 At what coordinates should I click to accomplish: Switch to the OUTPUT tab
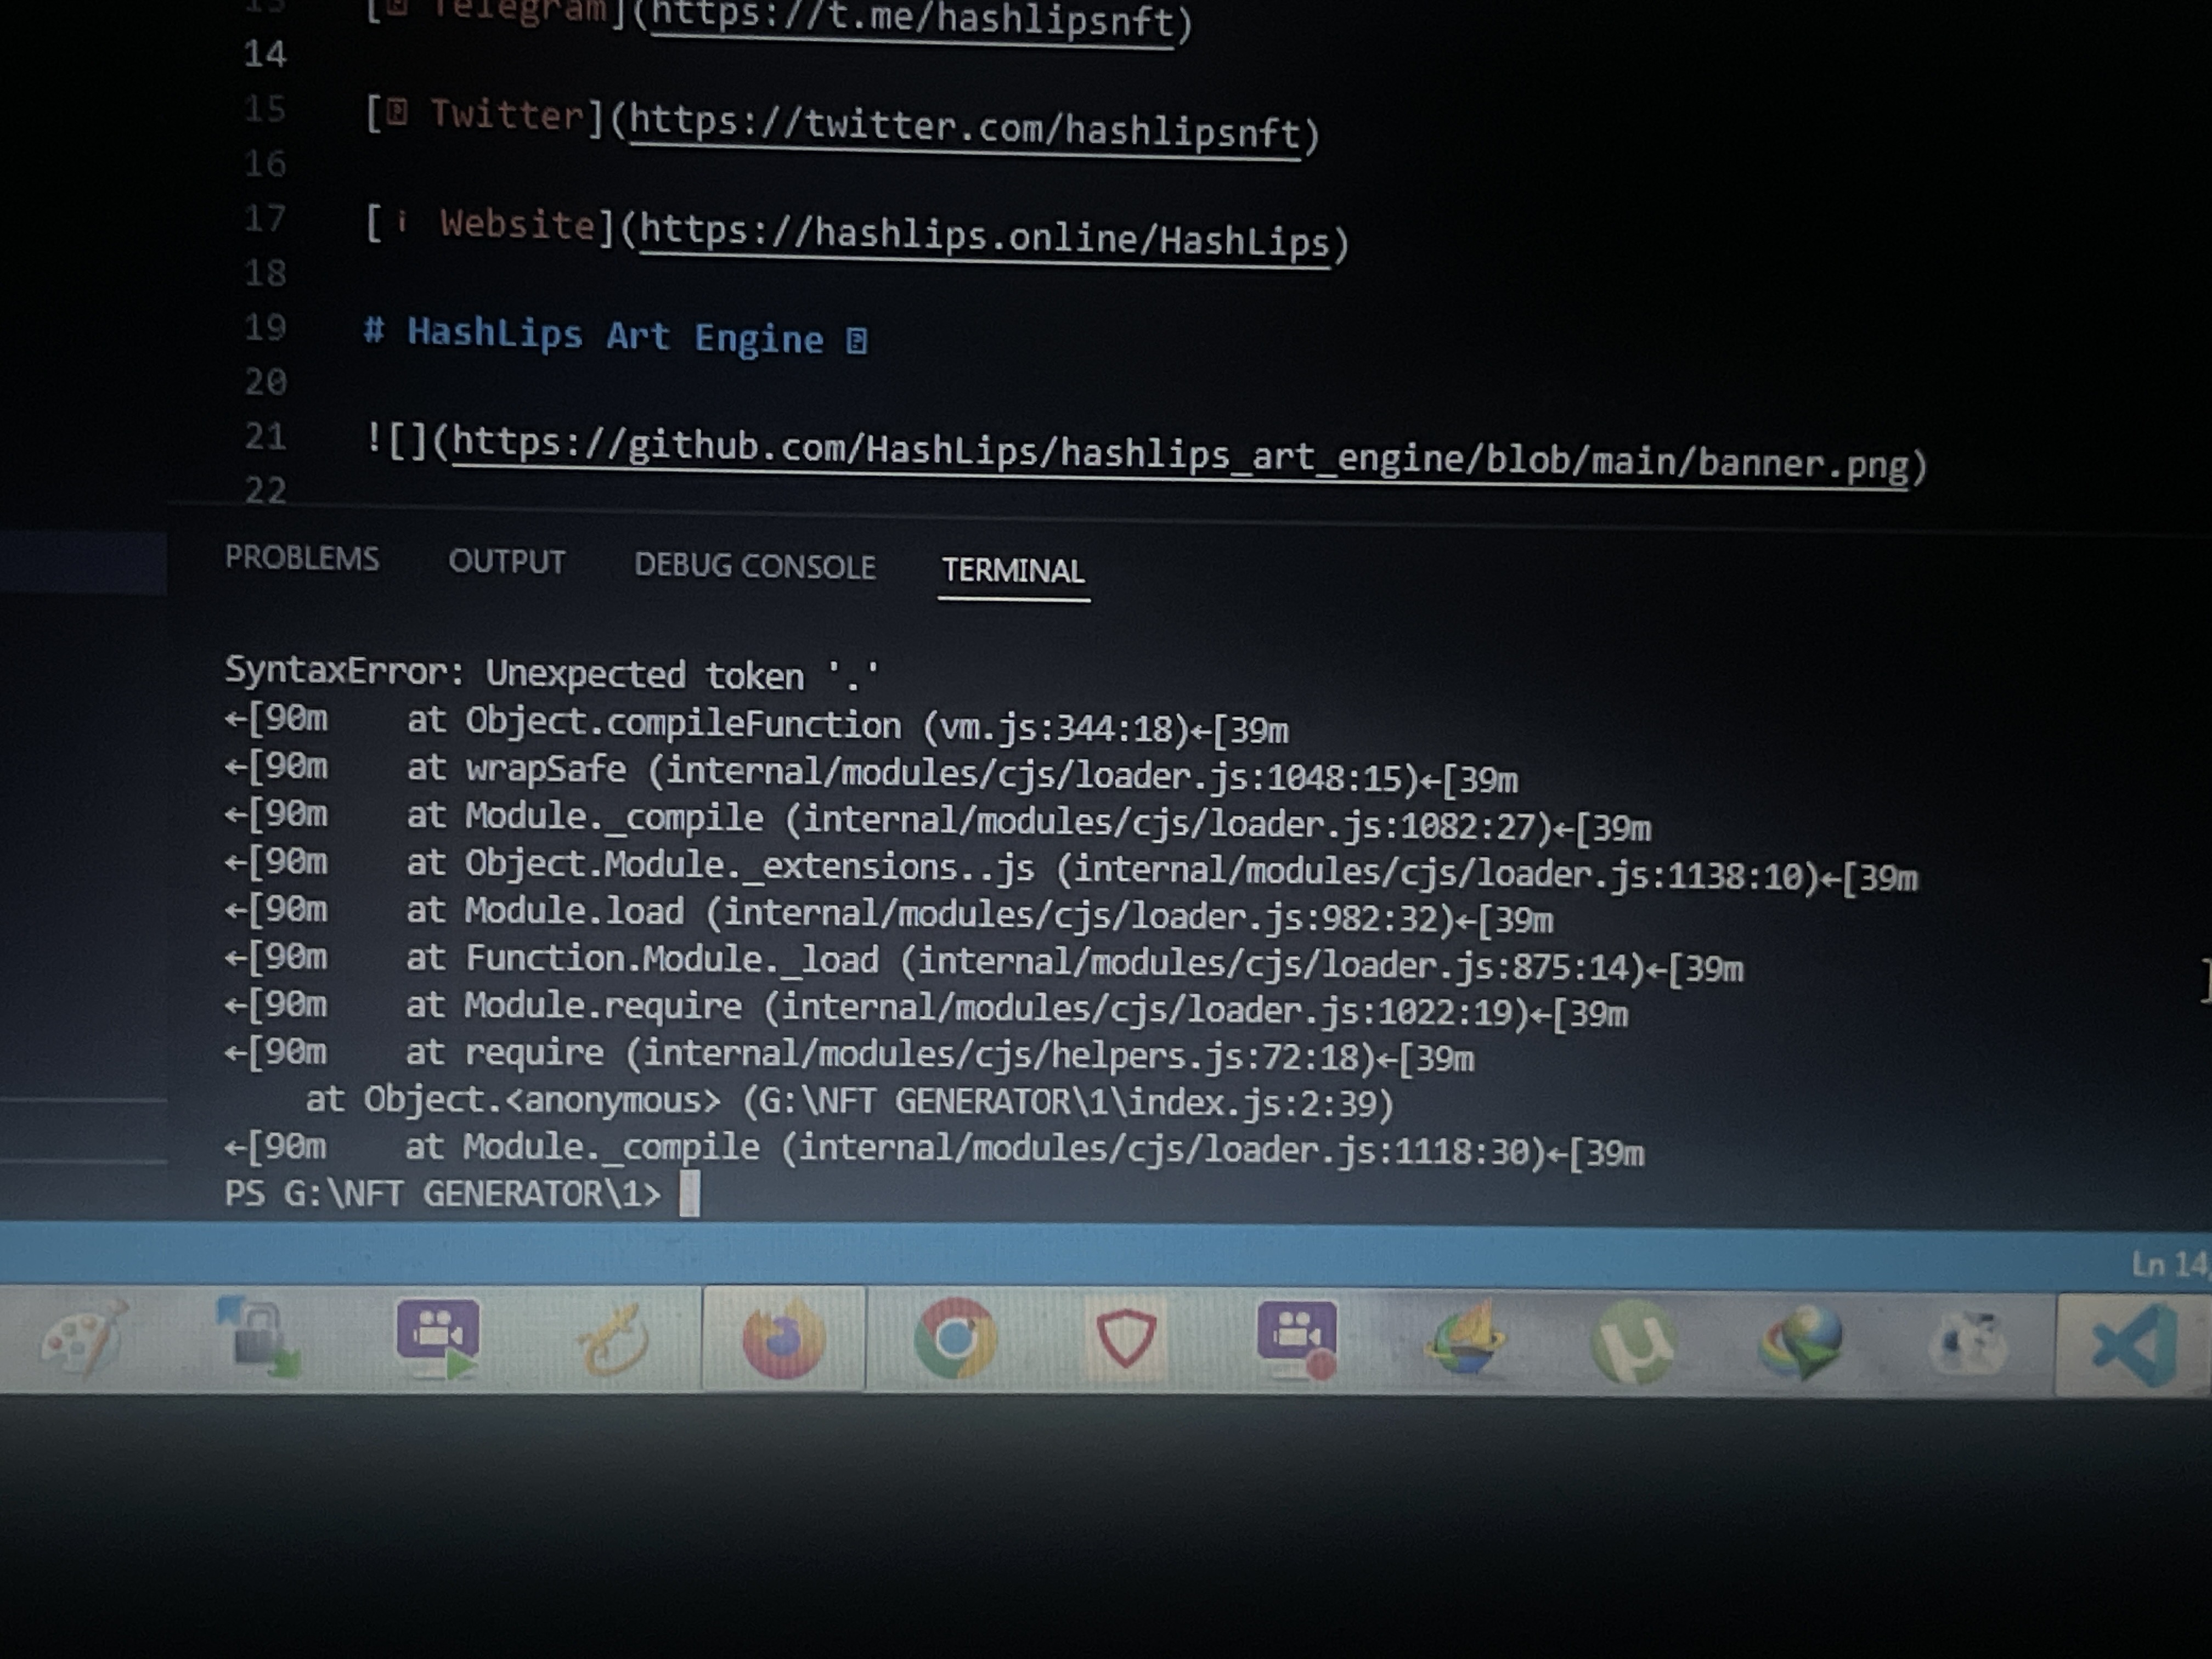[508, 562]
